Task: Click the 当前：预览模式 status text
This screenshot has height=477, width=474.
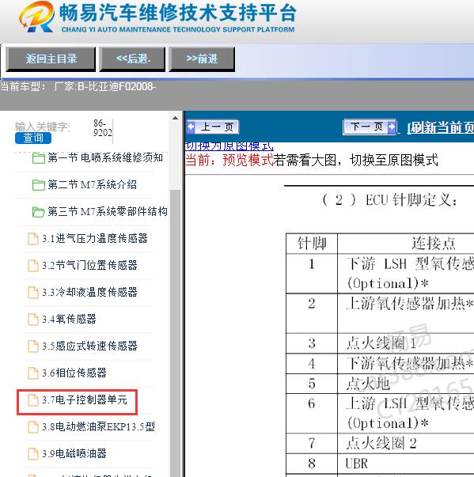Action: [229, 160]
